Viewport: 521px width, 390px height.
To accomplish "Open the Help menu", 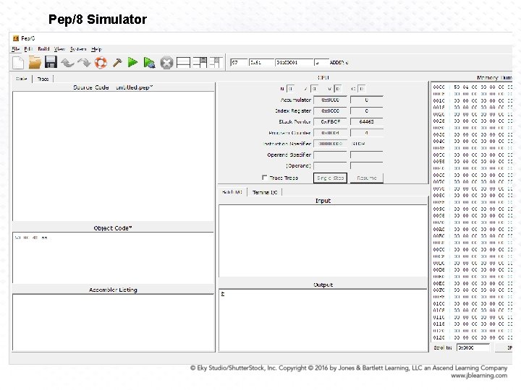I will click(x=96, y=49).
